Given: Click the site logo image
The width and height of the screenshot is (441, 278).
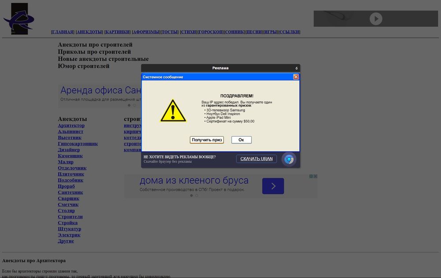Looking at the screenshot, I should 19,19.
